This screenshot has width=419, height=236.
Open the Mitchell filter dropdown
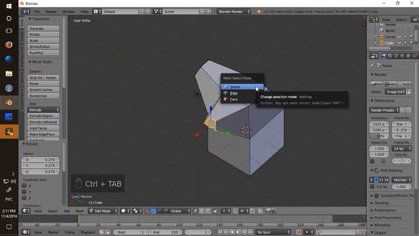click(x=401, y=180)
